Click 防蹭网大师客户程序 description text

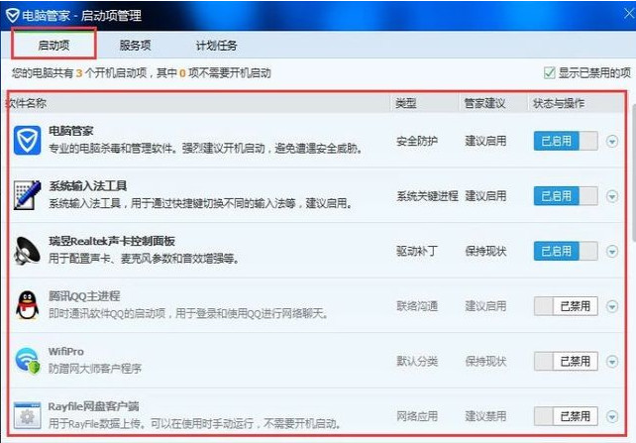95,369
